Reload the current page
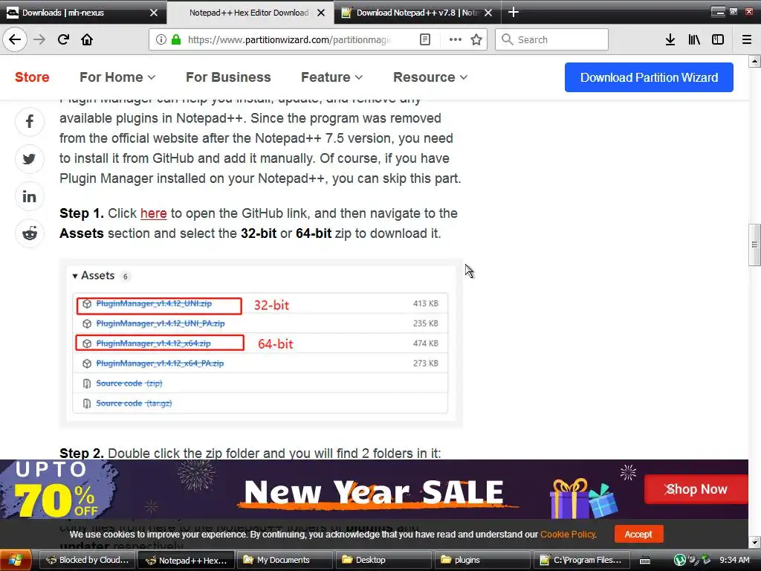 (63, 39)
